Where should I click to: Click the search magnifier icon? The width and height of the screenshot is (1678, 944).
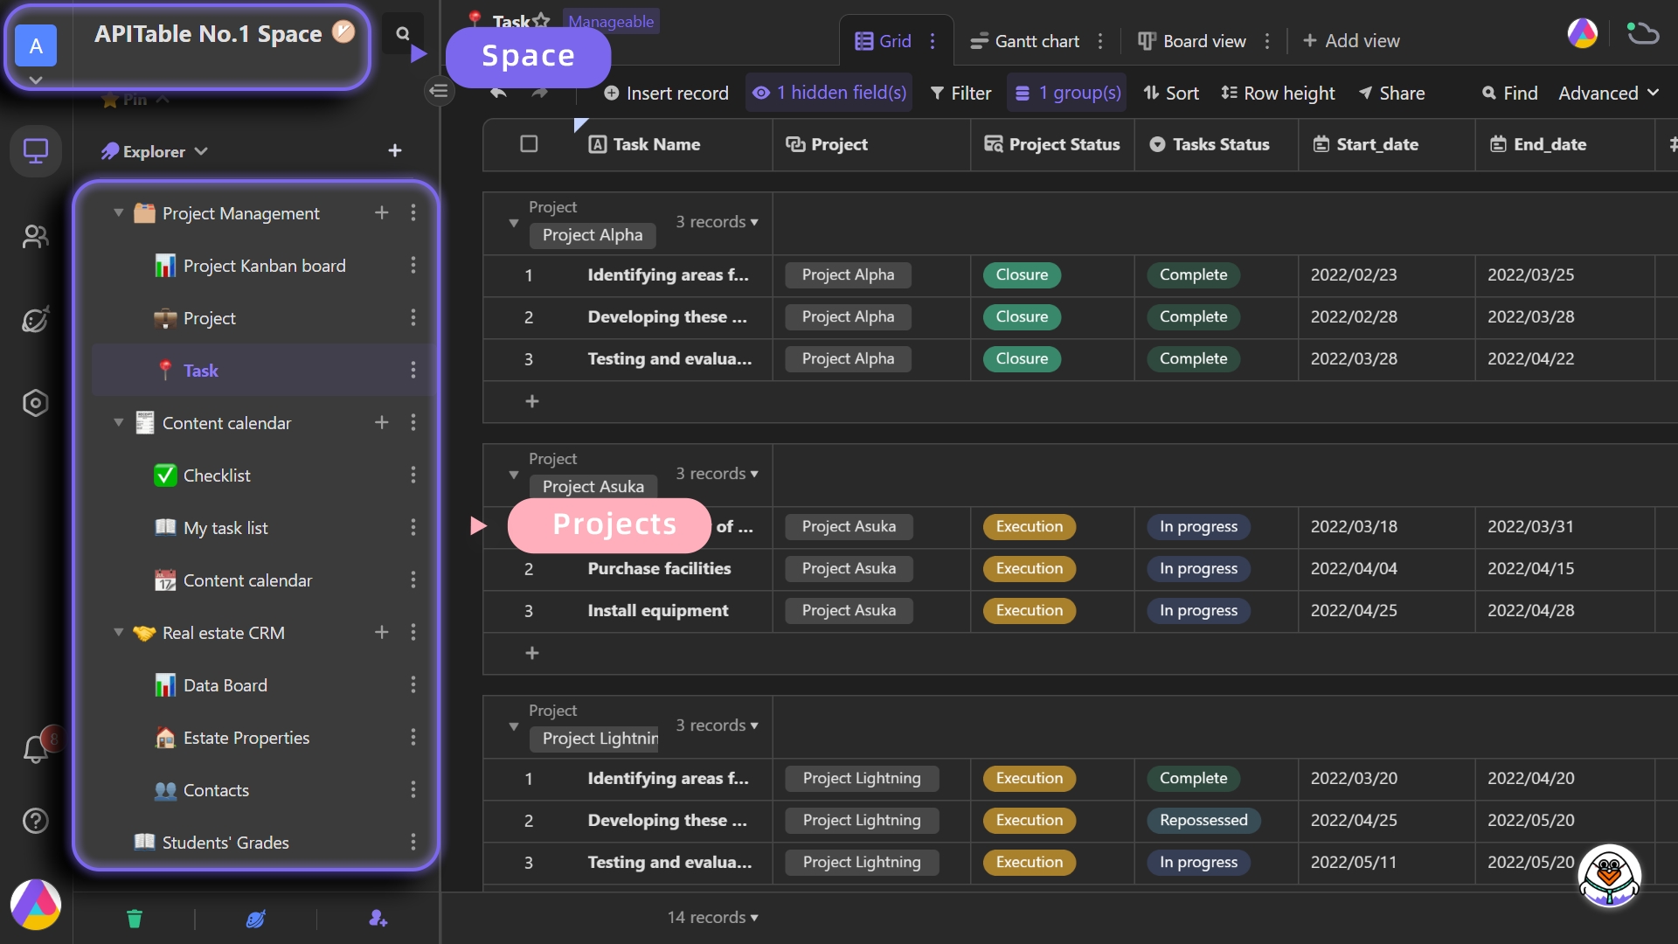[x=403, y=33]
